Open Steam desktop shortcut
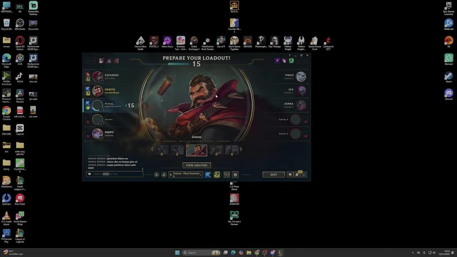The width and height of the screenshot is (457, 257). point(449,77)
